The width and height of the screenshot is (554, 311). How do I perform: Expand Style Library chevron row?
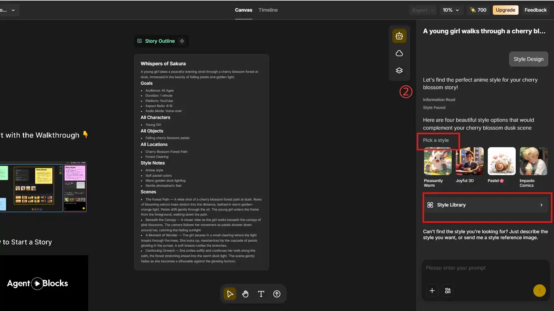pyautogui.click(x=487, y=205)
